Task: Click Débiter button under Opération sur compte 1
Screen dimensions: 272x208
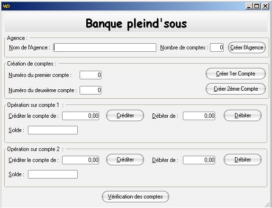Action: 243,115
